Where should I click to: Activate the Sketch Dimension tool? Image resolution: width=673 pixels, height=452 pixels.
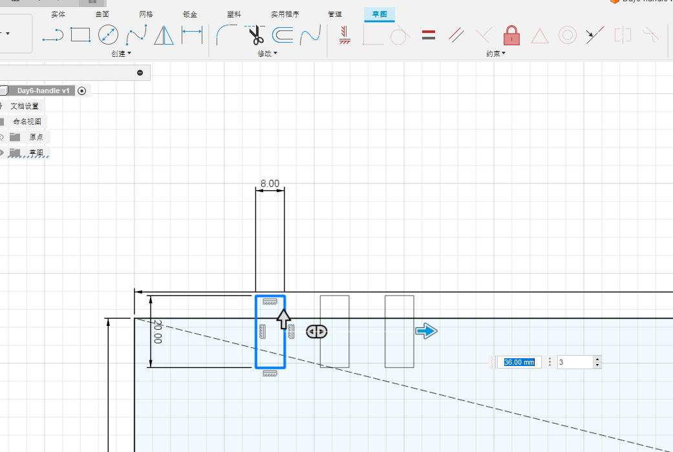point(192,35)
